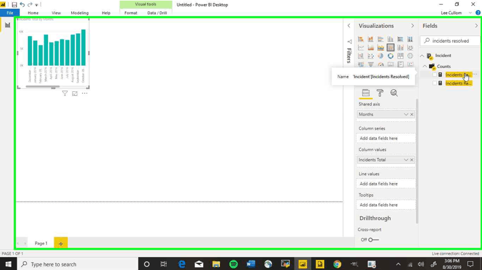This screenshot has height=270, width=482.
Task: Open the Lee Cullom account dropdown
Action: pos(470,13)
